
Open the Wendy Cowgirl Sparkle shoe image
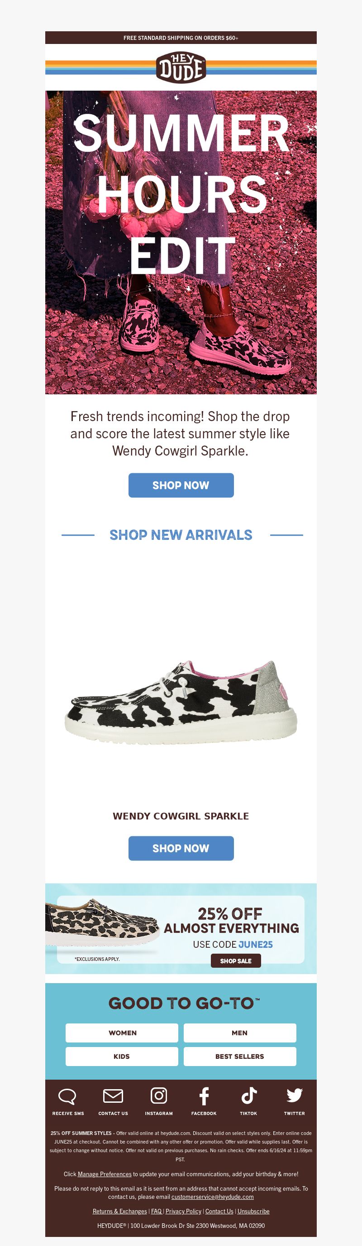(x=181, y=701)
